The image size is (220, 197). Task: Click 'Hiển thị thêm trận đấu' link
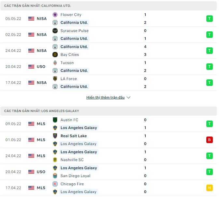pyautogui.click(x=105, y=98)
